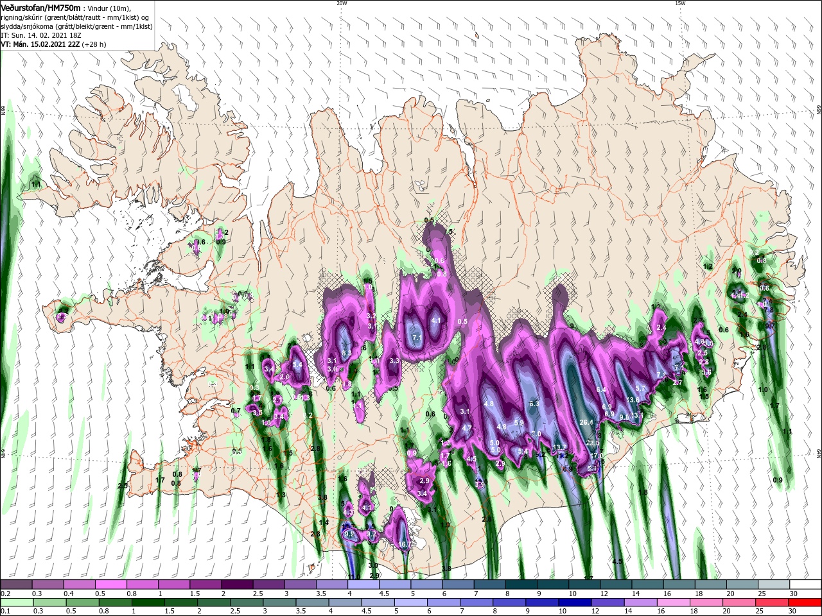Viewport: 822px width, 616px height.
Task: Select the 5.9 value on the map
Action: 519,423
